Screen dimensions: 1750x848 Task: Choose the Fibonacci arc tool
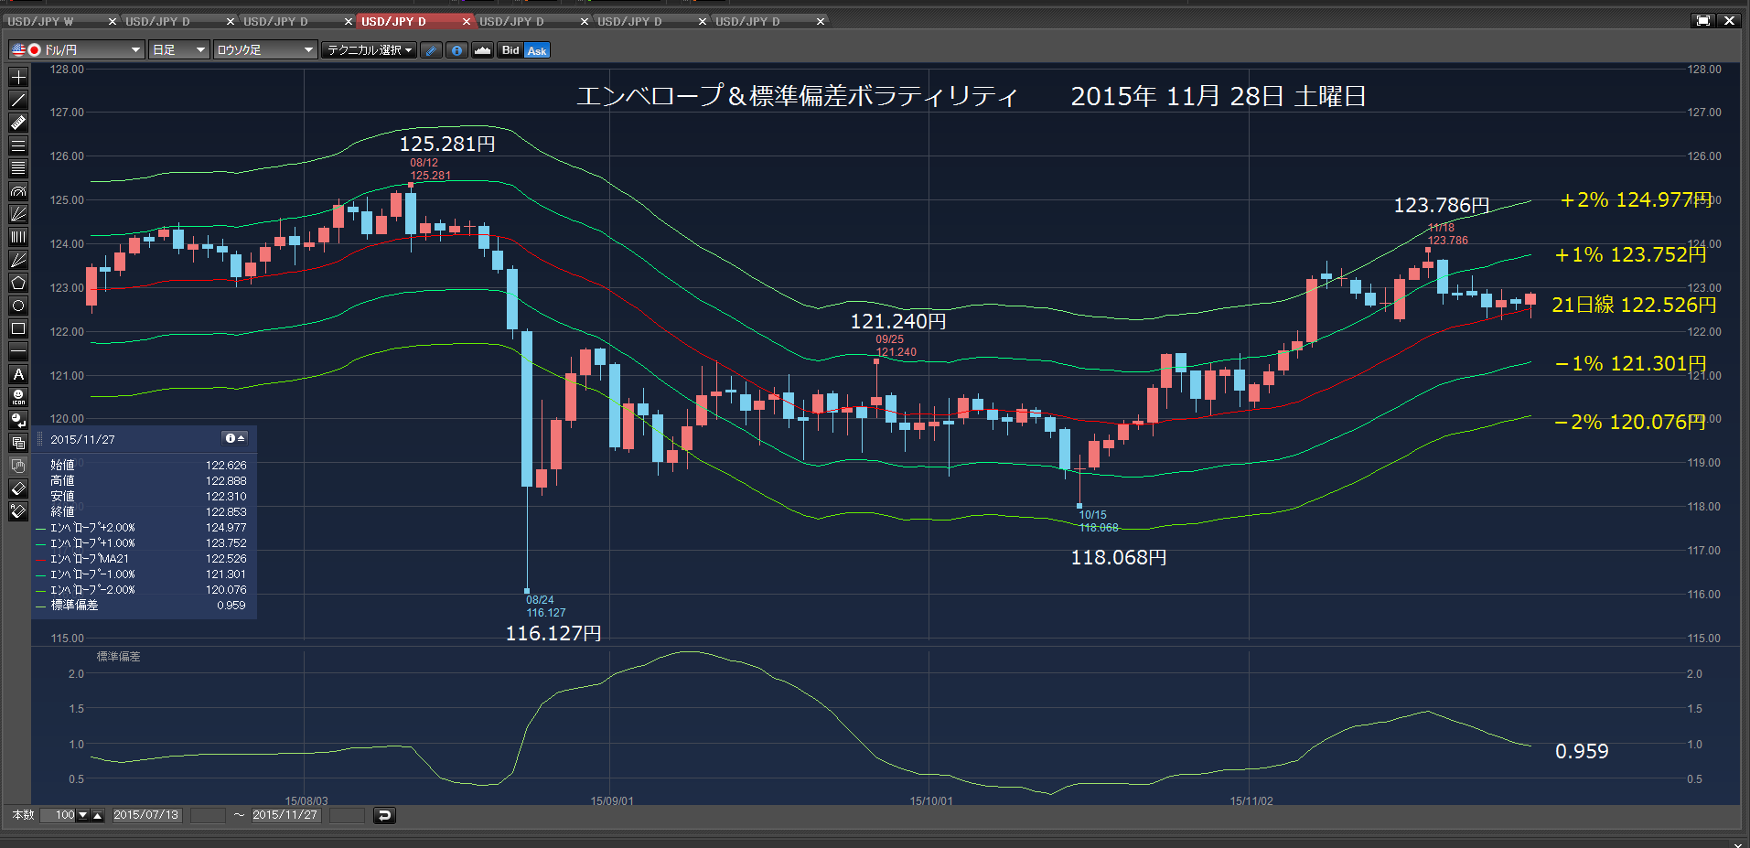click(18, 191)
